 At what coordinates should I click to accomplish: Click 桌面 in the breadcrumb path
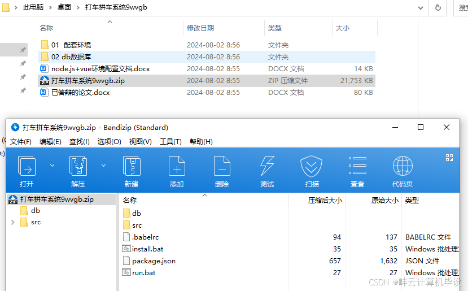tap(64, 7)
